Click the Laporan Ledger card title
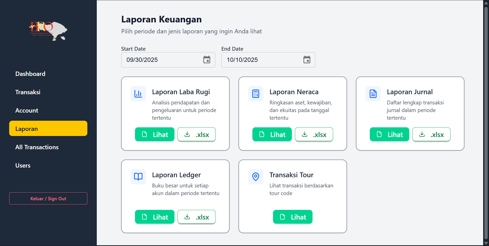The image size is (489, 246). 176,175
